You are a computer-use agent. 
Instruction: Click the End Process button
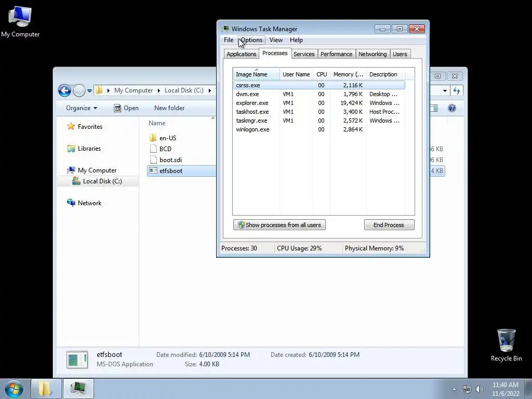pyautogui.click(x=389, y=225)
